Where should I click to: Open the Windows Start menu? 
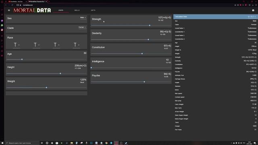coord(2,143)
